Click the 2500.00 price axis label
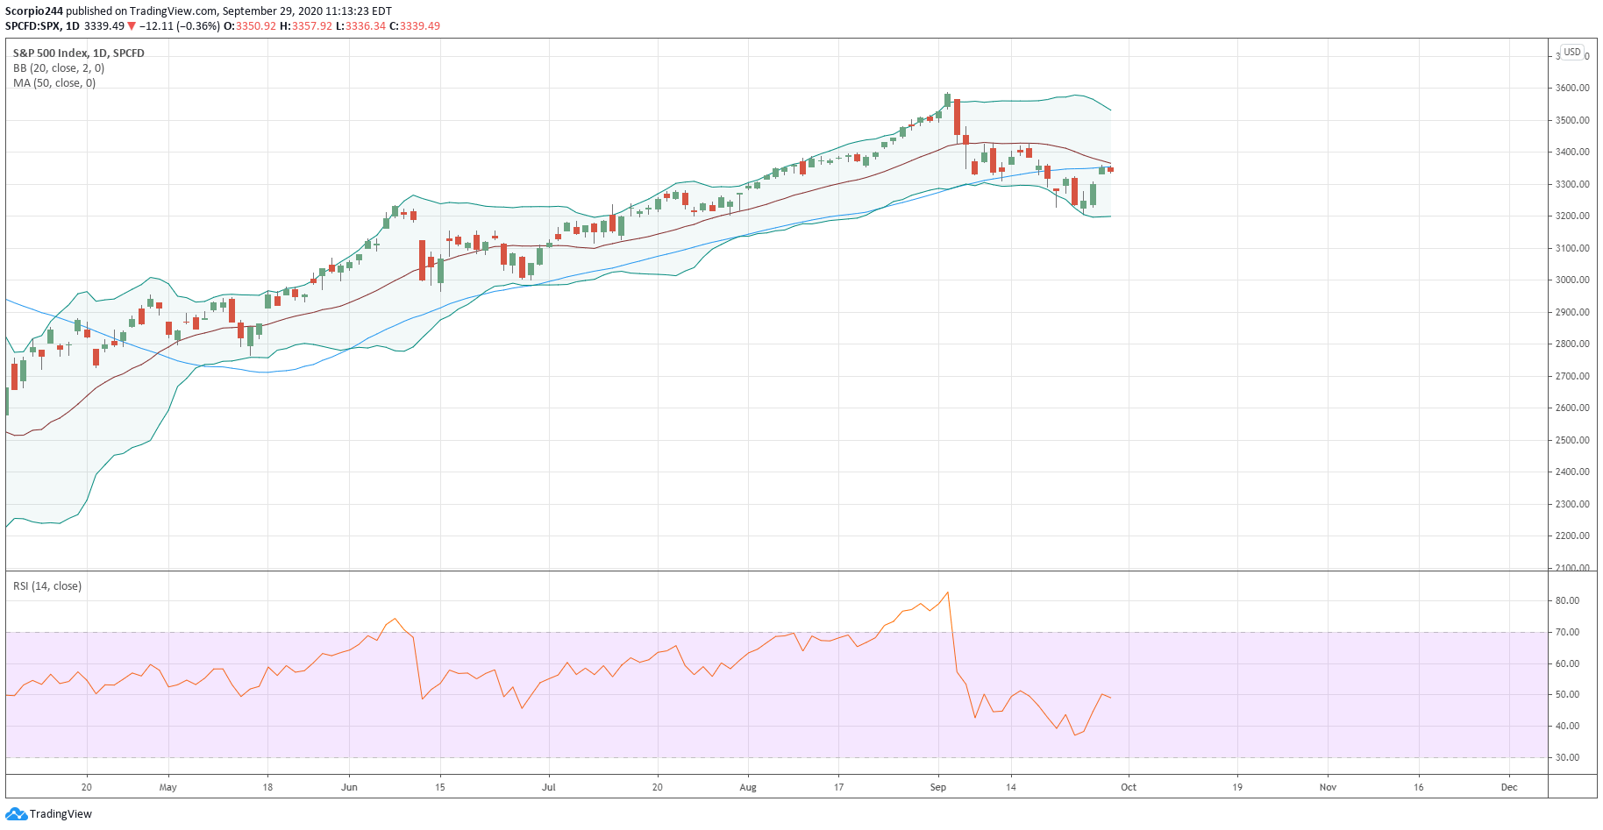 (x=1572, y=440)
